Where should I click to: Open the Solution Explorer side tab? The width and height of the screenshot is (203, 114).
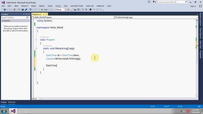(x=200, y=19)
